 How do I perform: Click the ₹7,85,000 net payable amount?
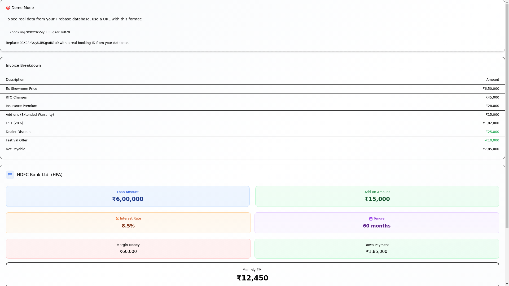[x=491, y=149]
